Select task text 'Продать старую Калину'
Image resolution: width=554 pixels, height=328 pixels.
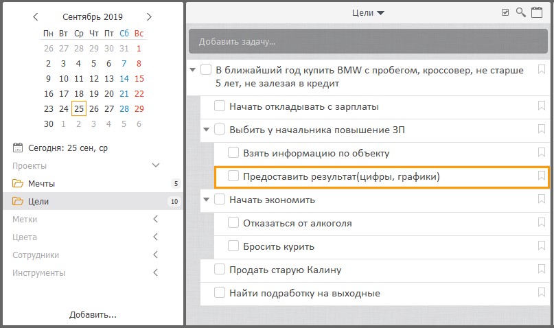(x=285, y=270)
